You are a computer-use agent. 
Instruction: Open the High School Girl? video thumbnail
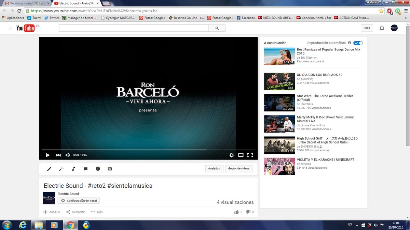279,145
